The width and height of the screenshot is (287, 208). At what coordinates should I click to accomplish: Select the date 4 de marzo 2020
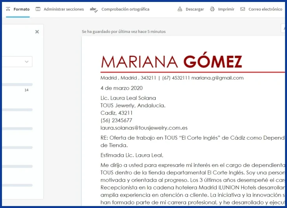point(121,88)
